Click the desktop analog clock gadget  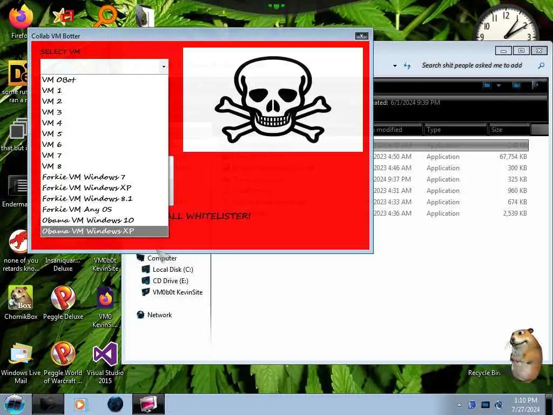[x=507, y=23]
